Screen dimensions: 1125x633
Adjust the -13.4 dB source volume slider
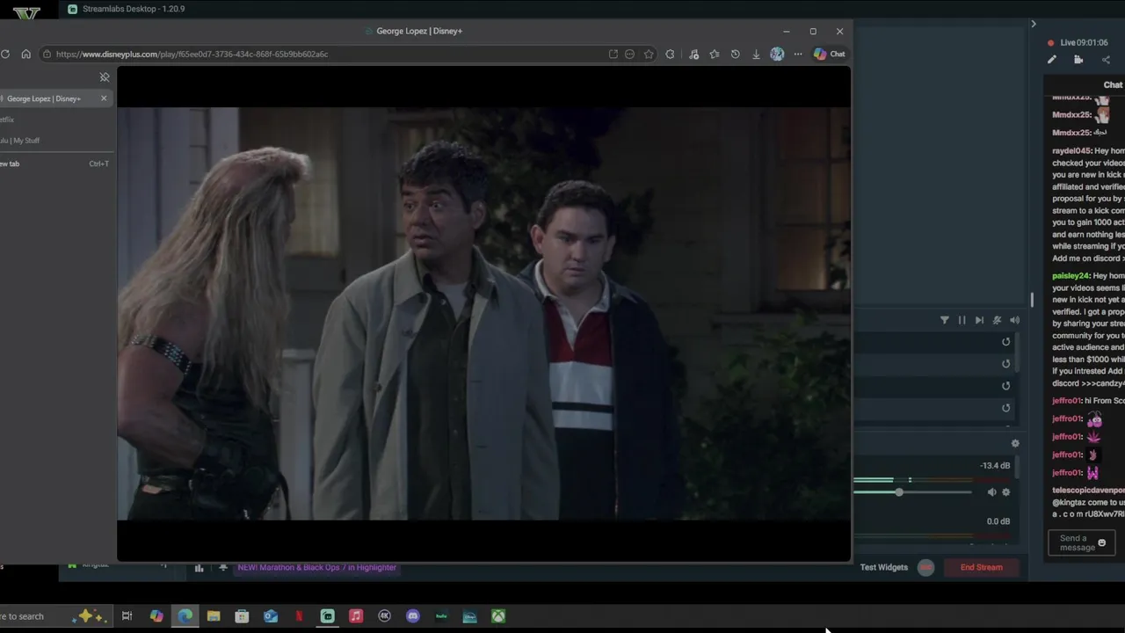[x=899, y=492]
